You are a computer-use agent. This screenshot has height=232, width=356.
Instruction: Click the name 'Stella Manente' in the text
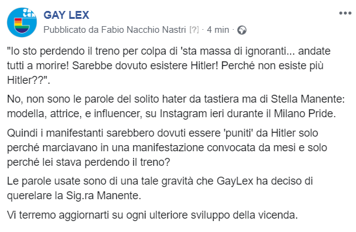(307, 99)
